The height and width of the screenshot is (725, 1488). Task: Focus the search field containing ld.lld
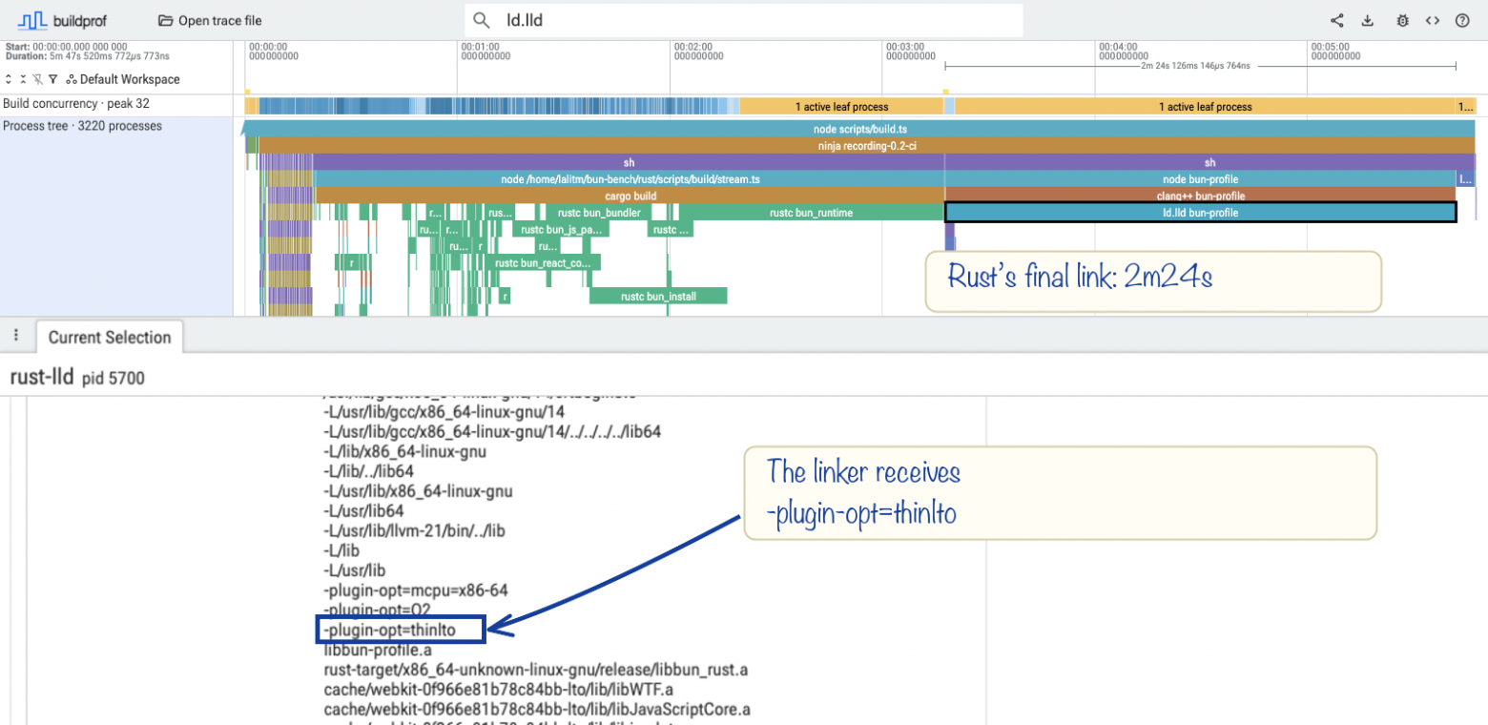pos(744,20)
